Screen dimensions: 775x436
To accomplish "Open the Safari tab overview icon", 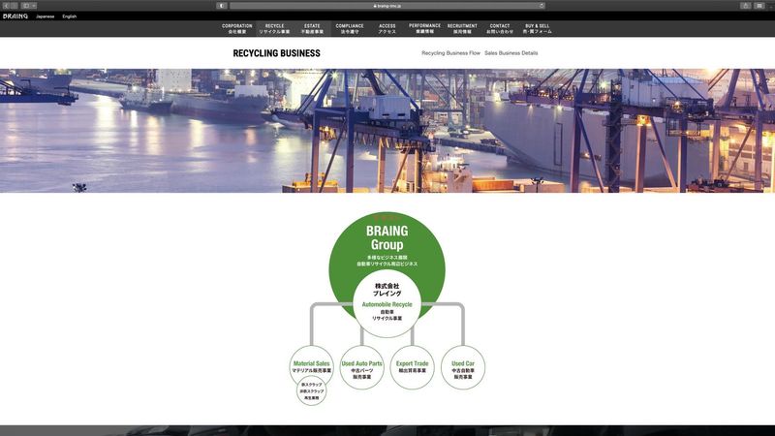I will (759, 6).
